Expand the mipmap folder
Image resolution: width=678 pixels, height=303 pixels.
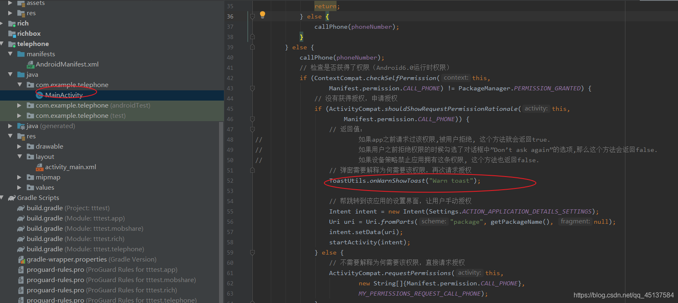(x=19, y=177)
